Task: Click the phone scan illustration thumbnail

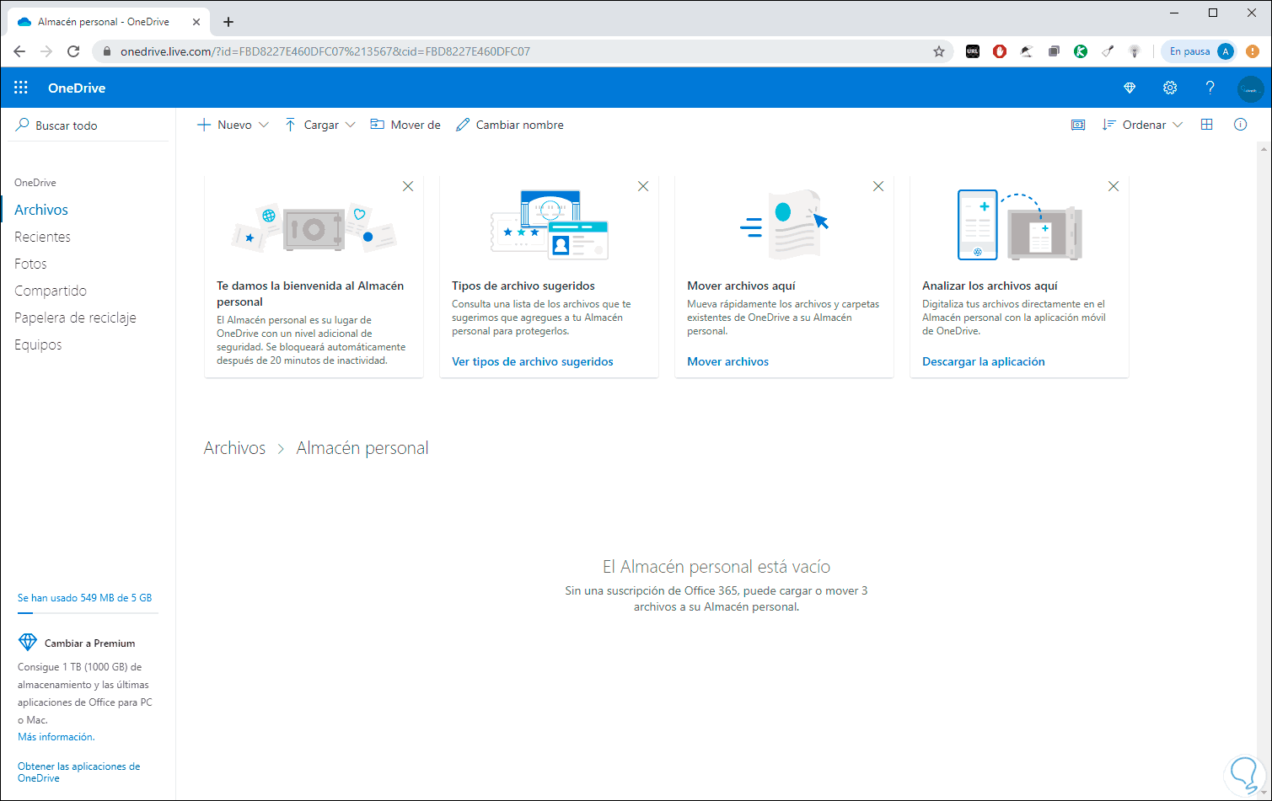Action: [1020, 225]
